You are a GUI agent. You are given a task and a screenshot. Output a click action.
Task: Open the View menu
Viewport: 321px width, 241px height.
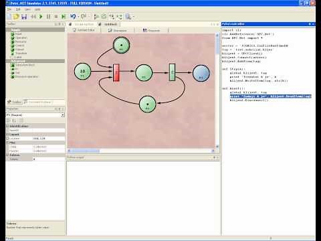pyautogui.click(x=27, y=9)
